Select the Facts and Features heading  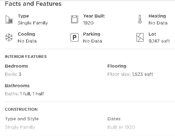(33, 4)
